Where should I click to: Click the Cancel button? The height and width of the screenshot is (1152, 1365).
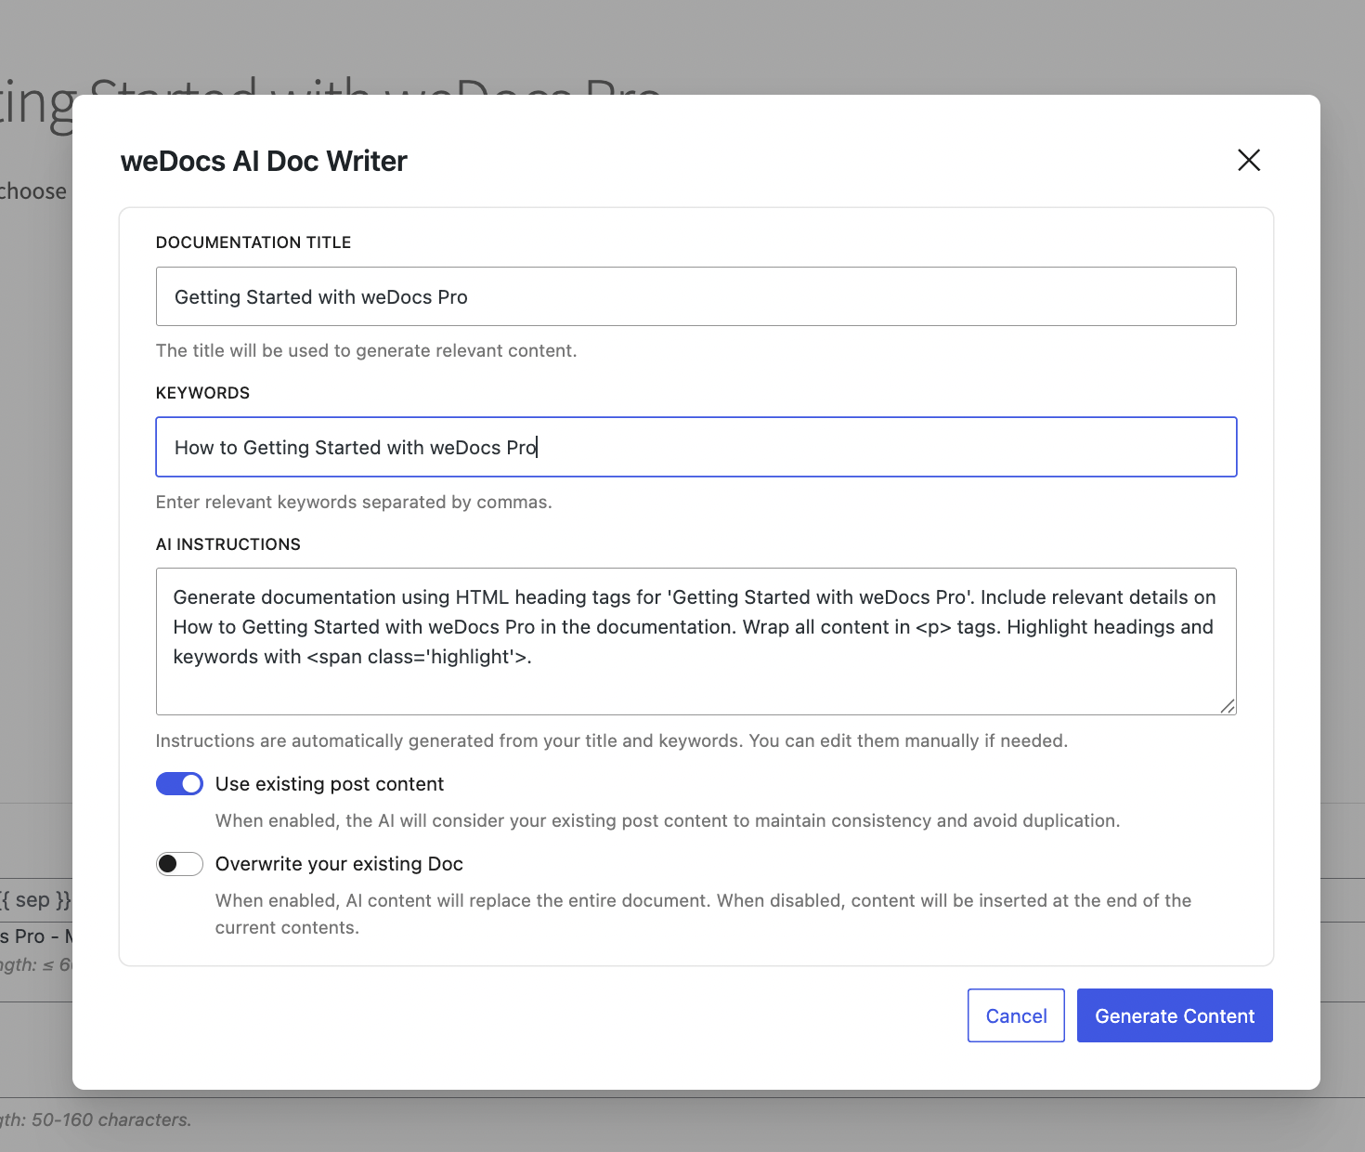(1016, 1015)
